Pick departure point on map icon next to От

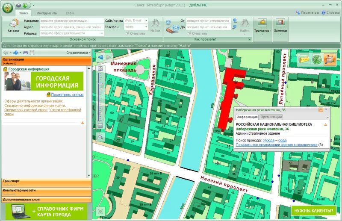235,21
